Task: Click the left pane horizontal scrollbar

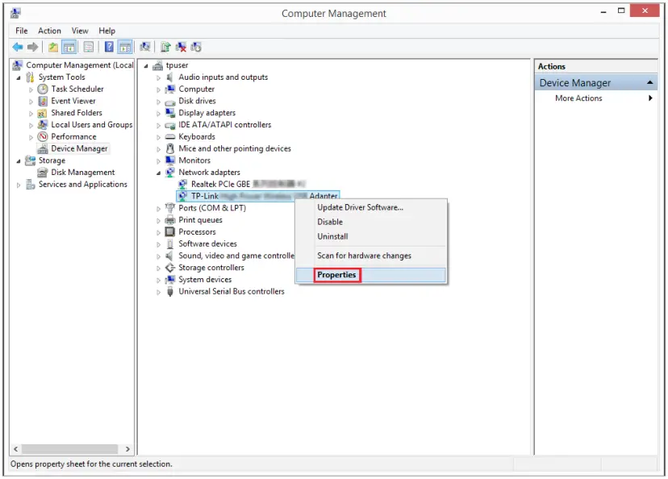Action: click(x=71, y=448)
